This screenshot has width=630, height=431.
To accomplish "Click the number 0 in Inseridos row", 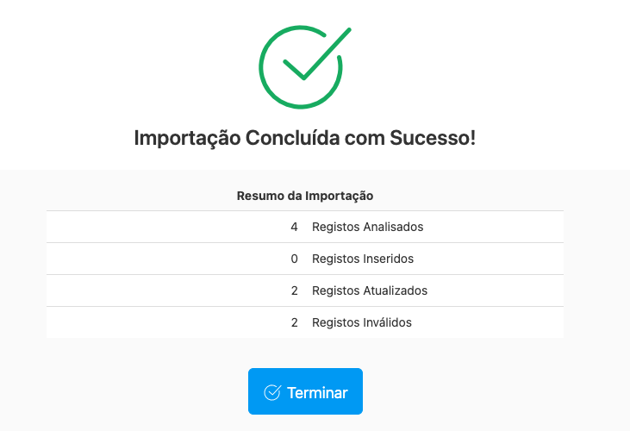I will 294,259.
